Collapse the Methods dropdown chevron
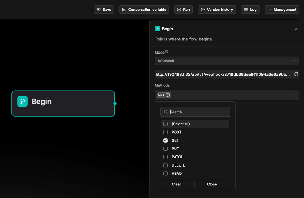Image resolution: width=304 pixels, height=198 pixels. point(294,95)
